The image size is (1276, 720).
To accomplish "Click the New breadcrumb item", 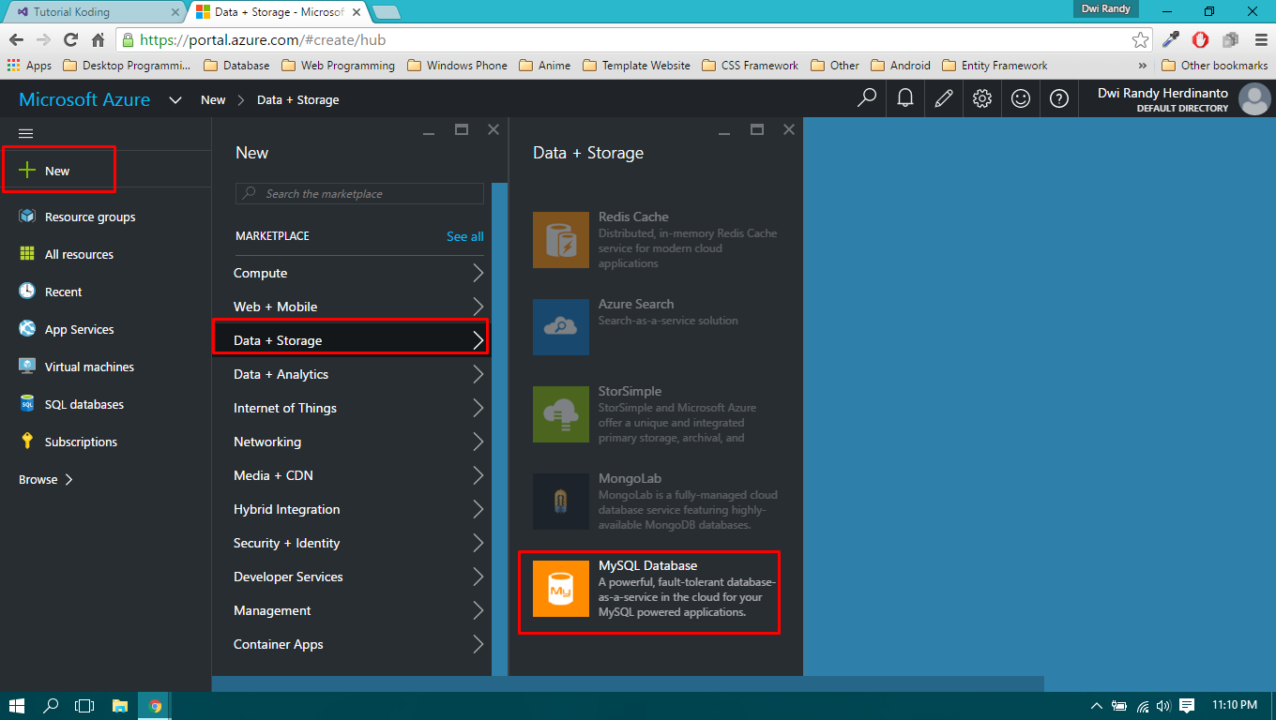I will (x=213, y=98).
